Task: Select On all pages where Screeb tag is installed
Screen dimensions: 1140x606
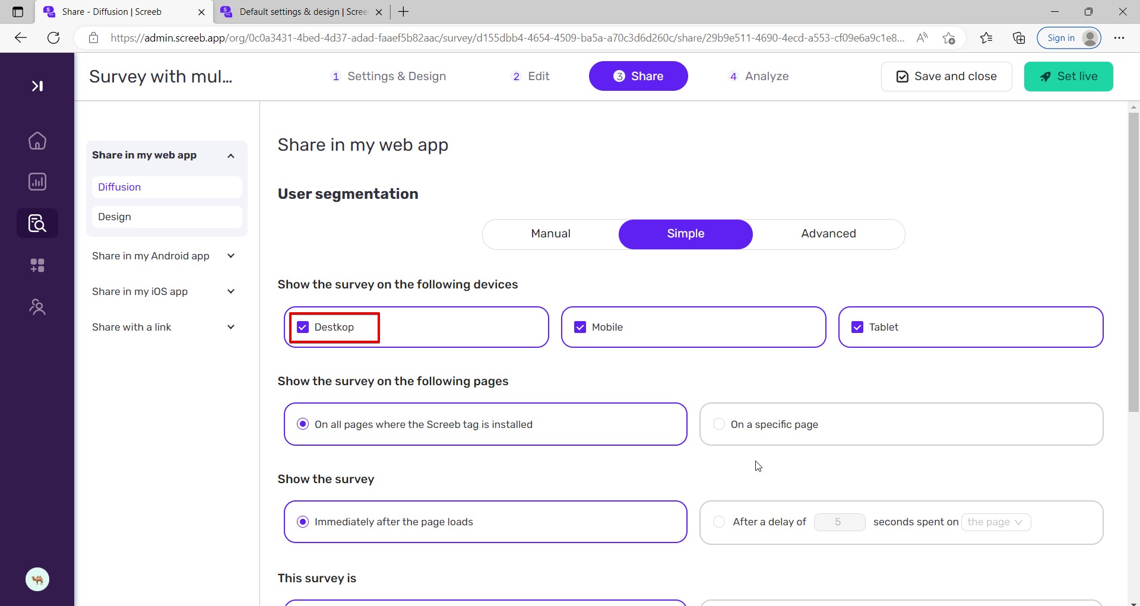Action: click(486, 424)
